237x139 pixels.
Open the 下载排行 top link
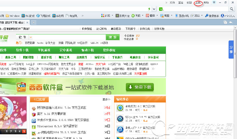click(130, 29)
